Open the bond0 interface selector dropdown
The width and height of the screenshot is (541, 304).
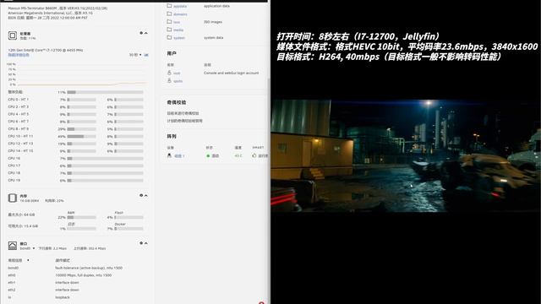click(x=27, y=248)
